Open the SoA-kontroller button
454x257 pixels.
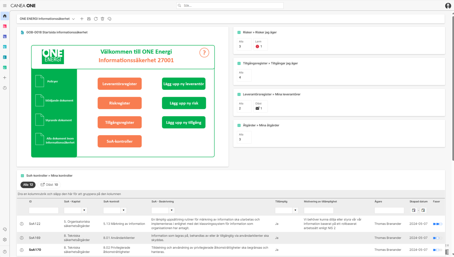point(120,141)
